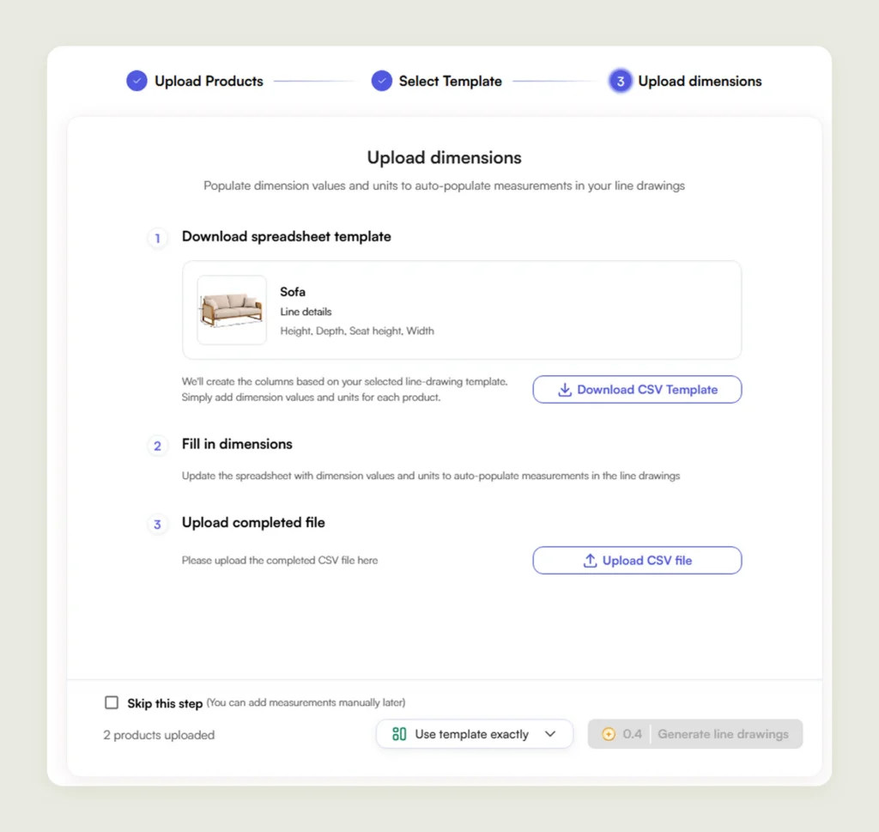Go to the Upload Products step
The image size is (879, 832).
[x=209, y=82]
